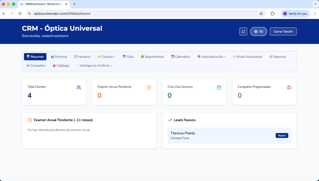
Task: Open the tab search dropdown arrow
Action: point(315,4)
